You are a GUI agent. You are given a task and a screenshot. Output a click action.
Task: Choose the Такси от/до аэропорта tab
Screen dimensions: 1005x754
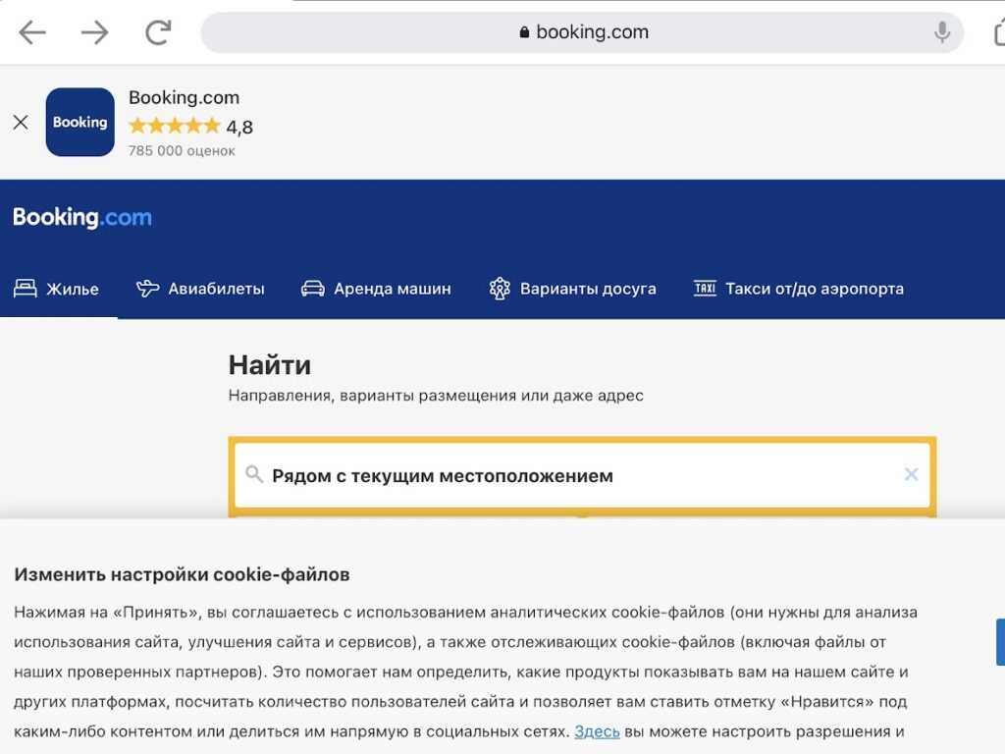[798, 289]
